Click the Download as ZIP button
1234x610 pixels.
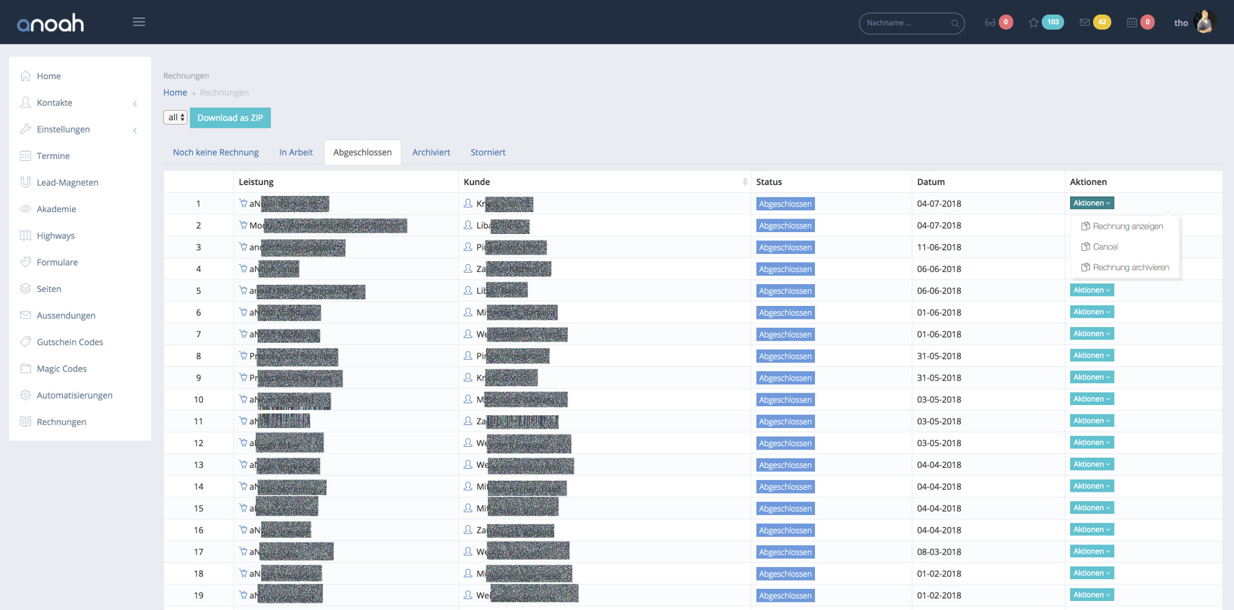(x=230, y=118)
